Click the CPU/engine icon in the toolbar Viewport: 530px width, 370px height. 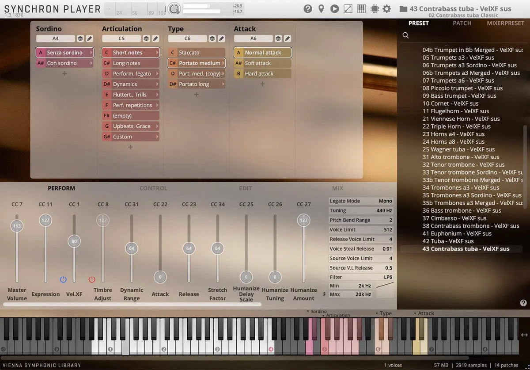coord(374,8)
